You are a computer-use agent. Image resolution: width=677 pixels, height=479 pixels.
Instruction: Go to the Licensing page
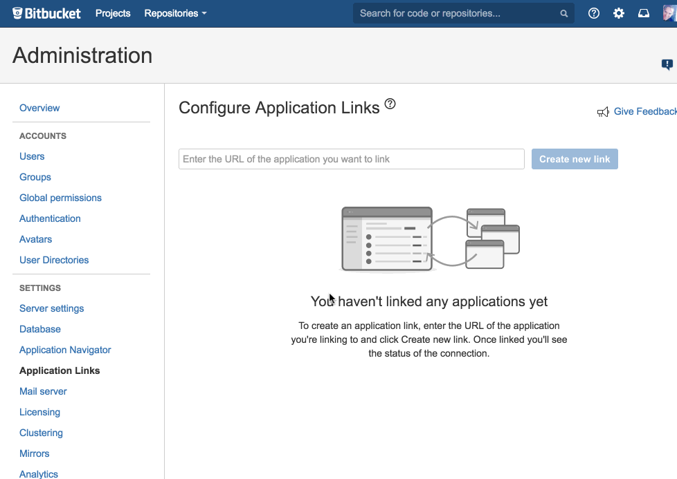click(x=39, y=412)
